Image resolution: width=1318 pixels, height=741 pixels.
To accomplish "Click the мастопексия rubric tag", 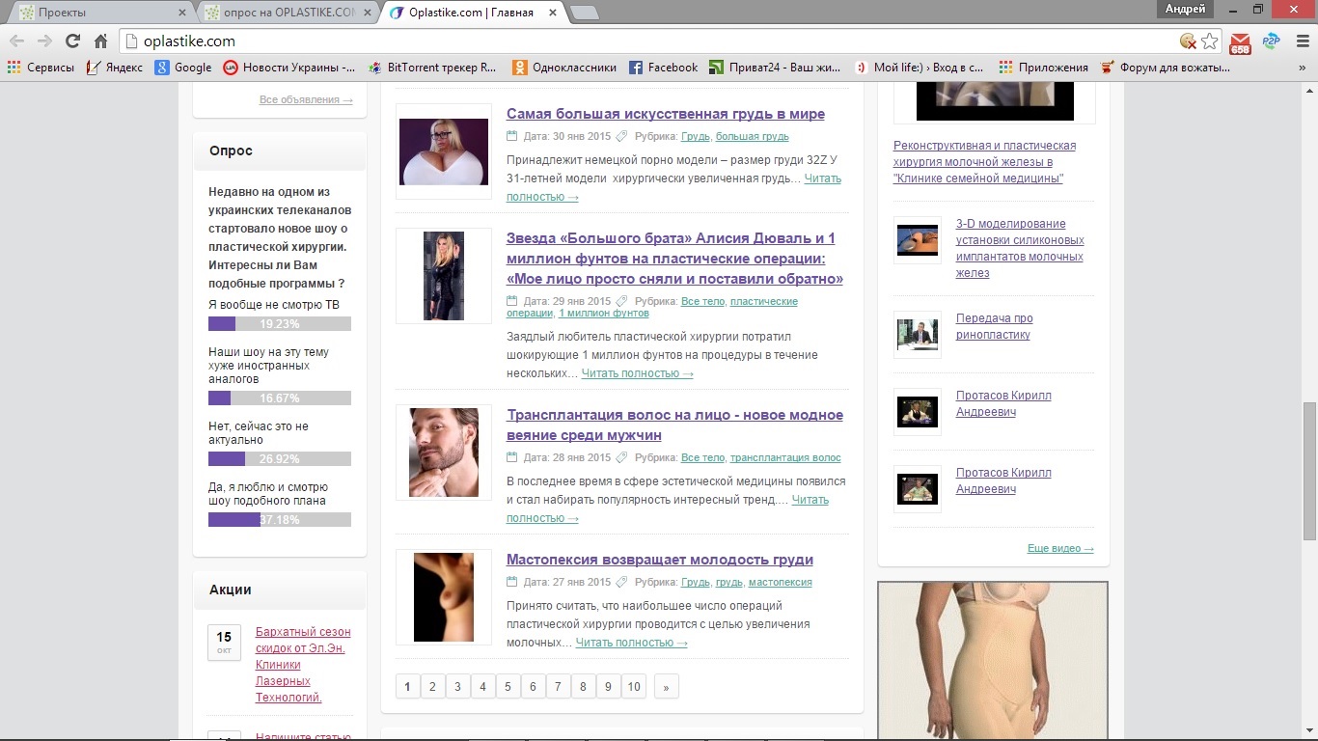I will [x=781, y=583].
